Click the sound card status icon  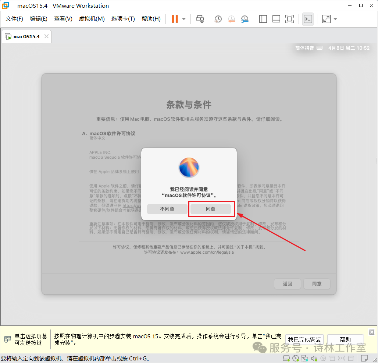pyautogui.click(x=314, y=359)
